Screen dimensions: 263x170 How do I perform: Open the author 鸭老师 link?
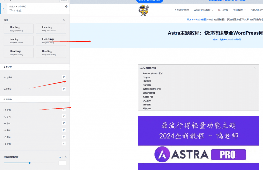click(x=223, y=40)
